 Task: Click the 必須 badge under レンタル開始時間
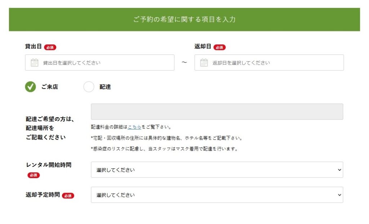34,175
